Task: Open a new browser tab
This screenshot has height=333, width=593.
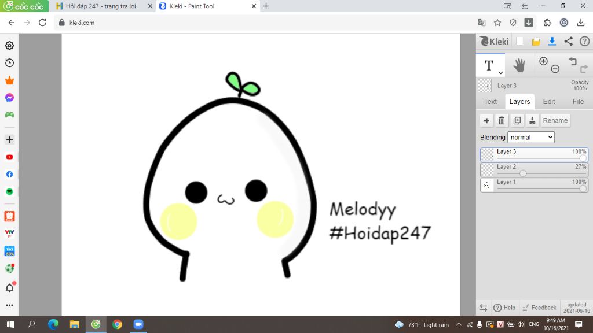Action: [x=266, y=6]
